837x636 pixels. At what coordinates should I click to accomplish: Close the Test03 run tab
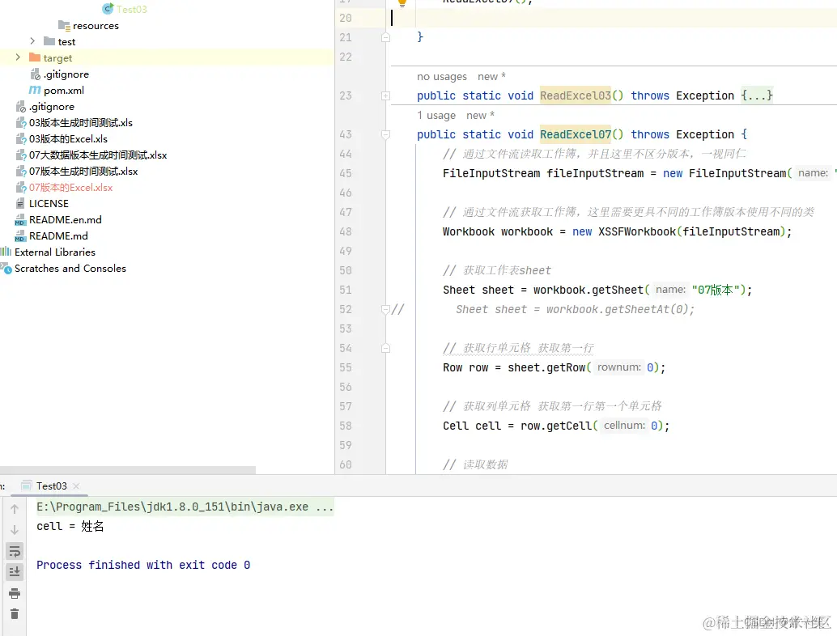[x=76, y=486]
